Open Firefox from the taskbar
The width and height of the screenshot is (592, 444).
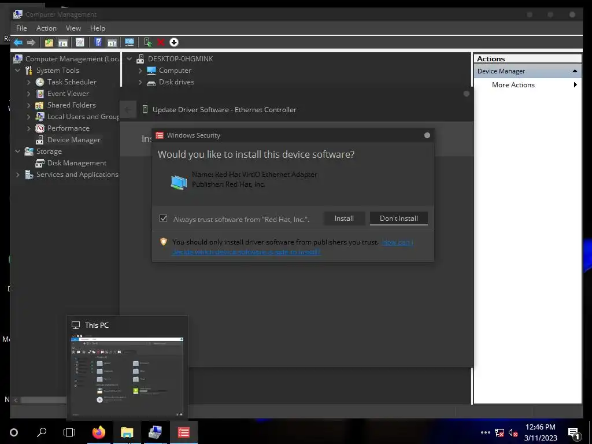pos(99,432)
